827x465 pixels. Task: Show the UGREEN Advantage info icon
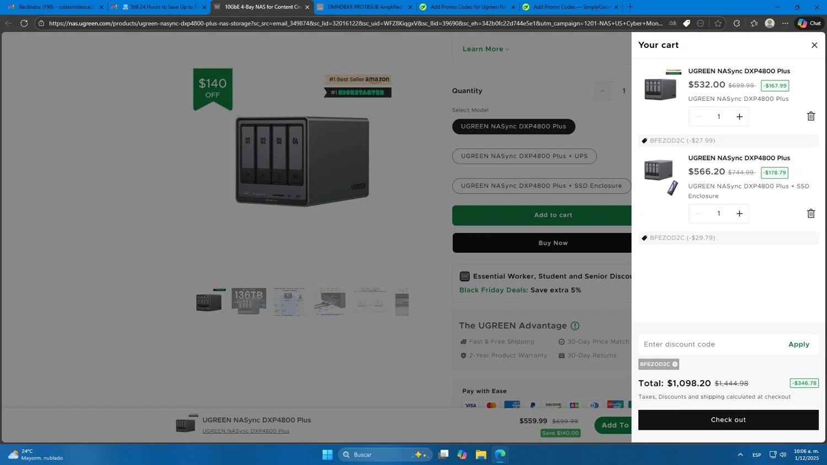pyautogui.click(x=575, y=326)
